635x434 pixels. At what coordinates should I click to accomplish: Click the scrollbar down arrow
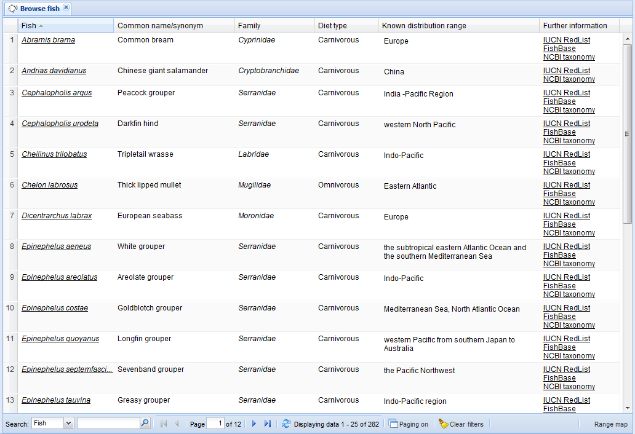(x=627, y=408)
